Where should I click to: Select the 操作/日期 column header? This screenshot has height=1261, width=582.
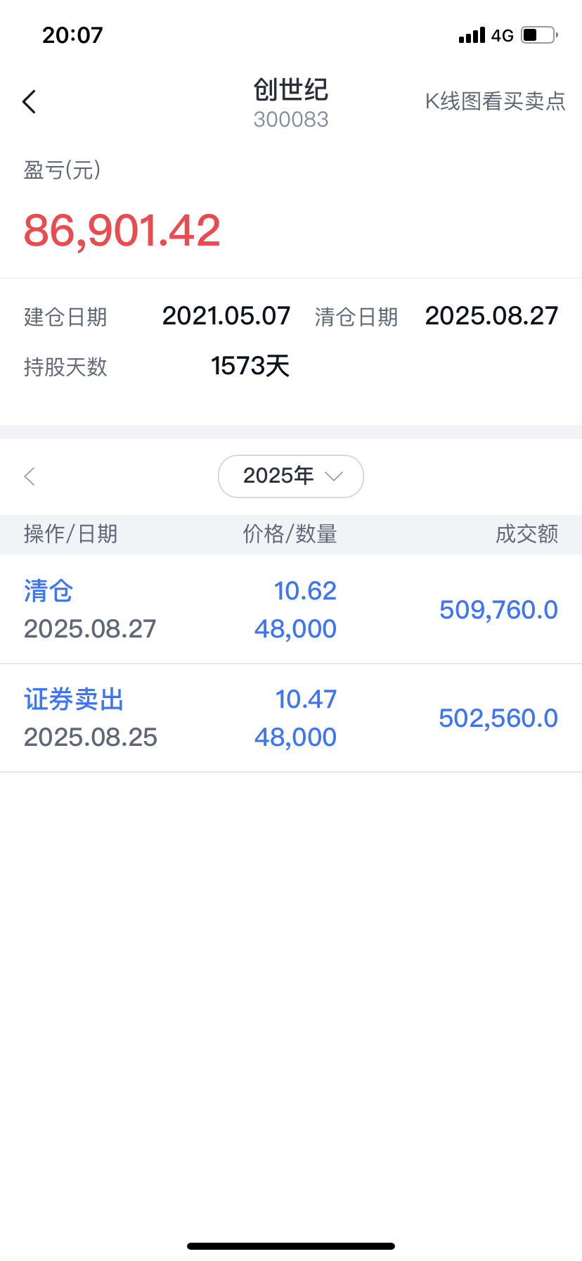tap(70, 534)
